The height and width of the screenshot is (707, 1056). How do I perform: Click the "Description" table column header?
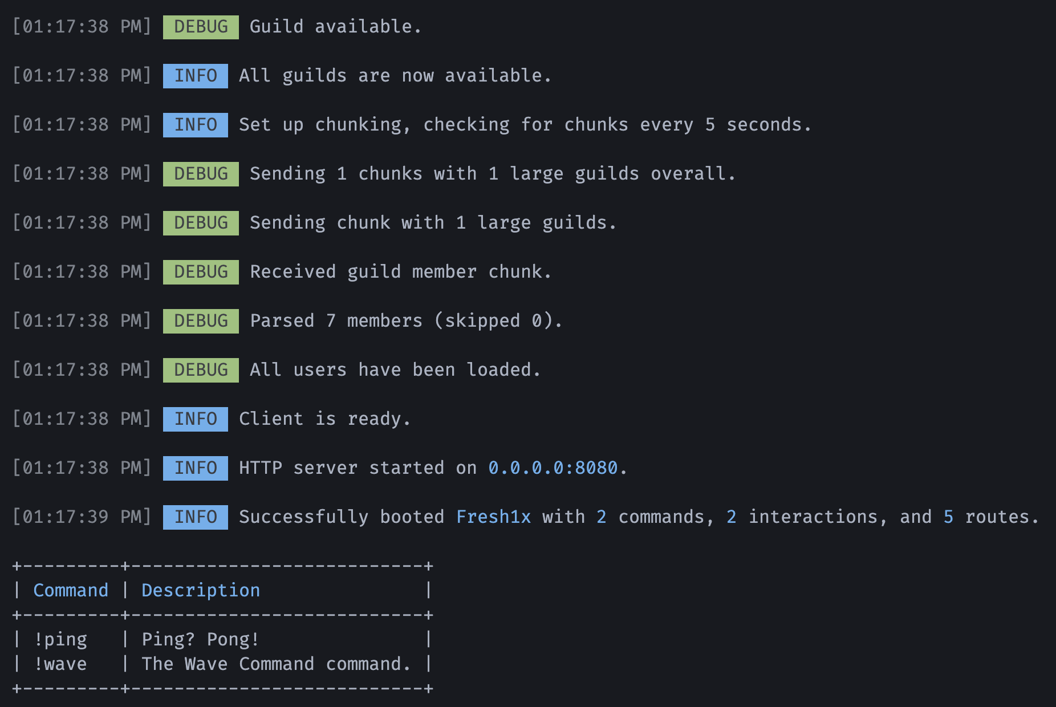(x=201, y=590)
